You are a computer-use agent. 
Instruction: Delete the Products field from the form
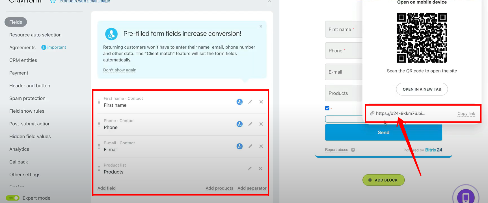click(260, 169)
